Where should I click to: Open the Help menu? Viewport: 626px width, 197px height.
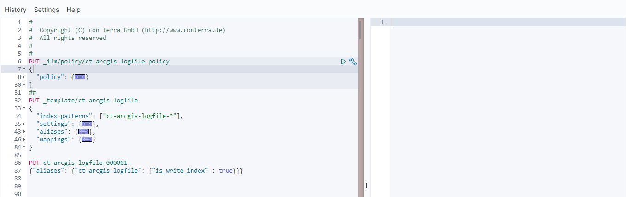coord(73,10)
